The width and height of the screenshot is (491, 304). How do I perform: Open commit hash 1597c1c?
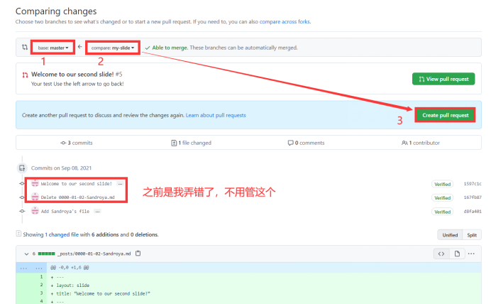click(x=473, y=184)
